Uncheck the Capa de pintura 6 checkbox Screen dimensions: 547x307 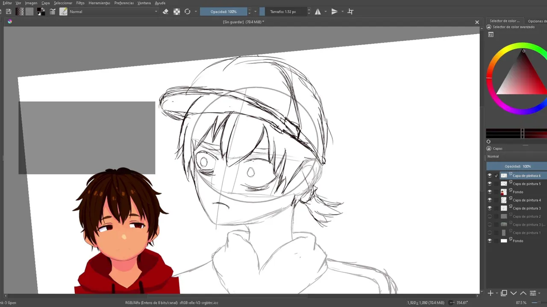click(496, 176)
